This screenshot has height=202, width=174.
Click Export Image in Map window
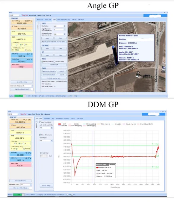click(54, 65)
